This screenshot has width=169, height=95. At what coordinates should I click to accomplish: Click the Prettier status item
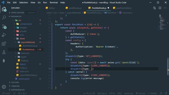tap(152, 93)
